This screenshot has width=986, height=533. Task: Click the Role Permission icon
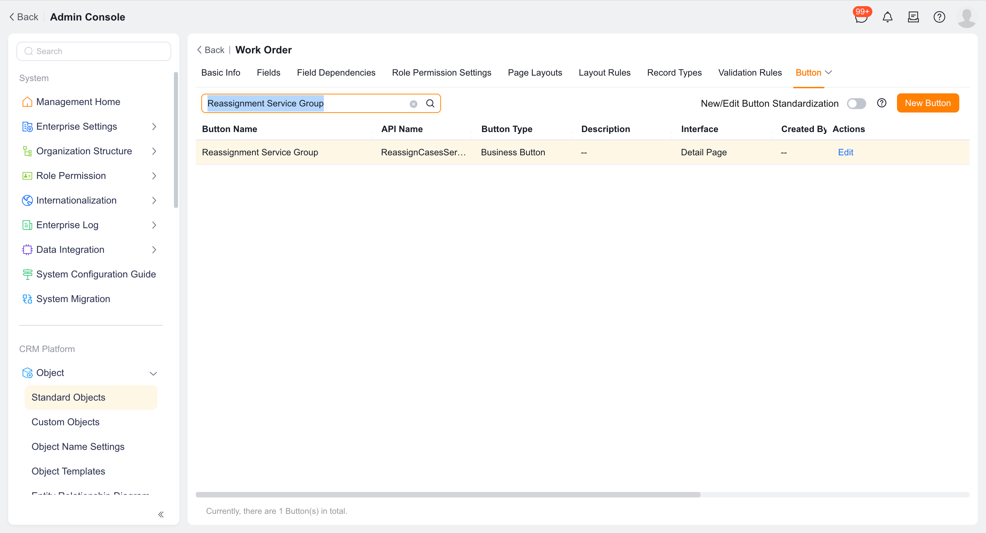[27, 176]
